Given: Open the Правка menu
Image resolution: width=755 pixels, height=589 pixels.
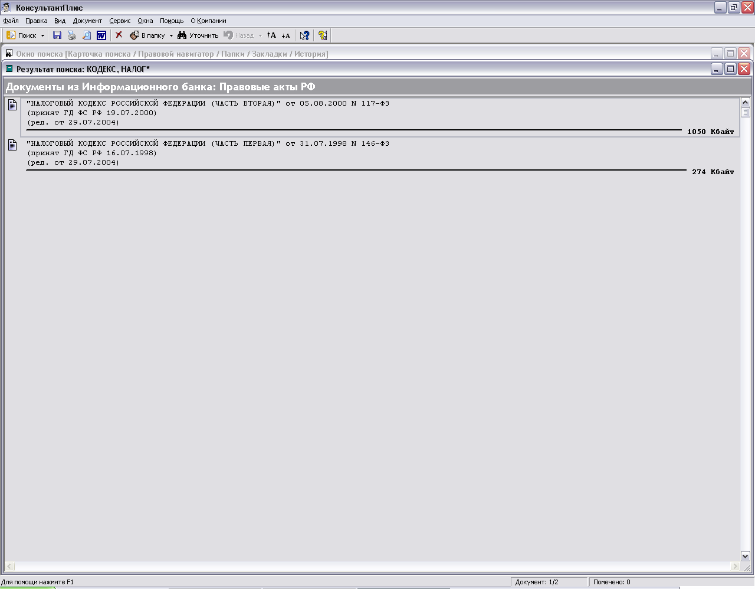Looking at the screenshot, I should pyautogui.click(x=37, y=21).
